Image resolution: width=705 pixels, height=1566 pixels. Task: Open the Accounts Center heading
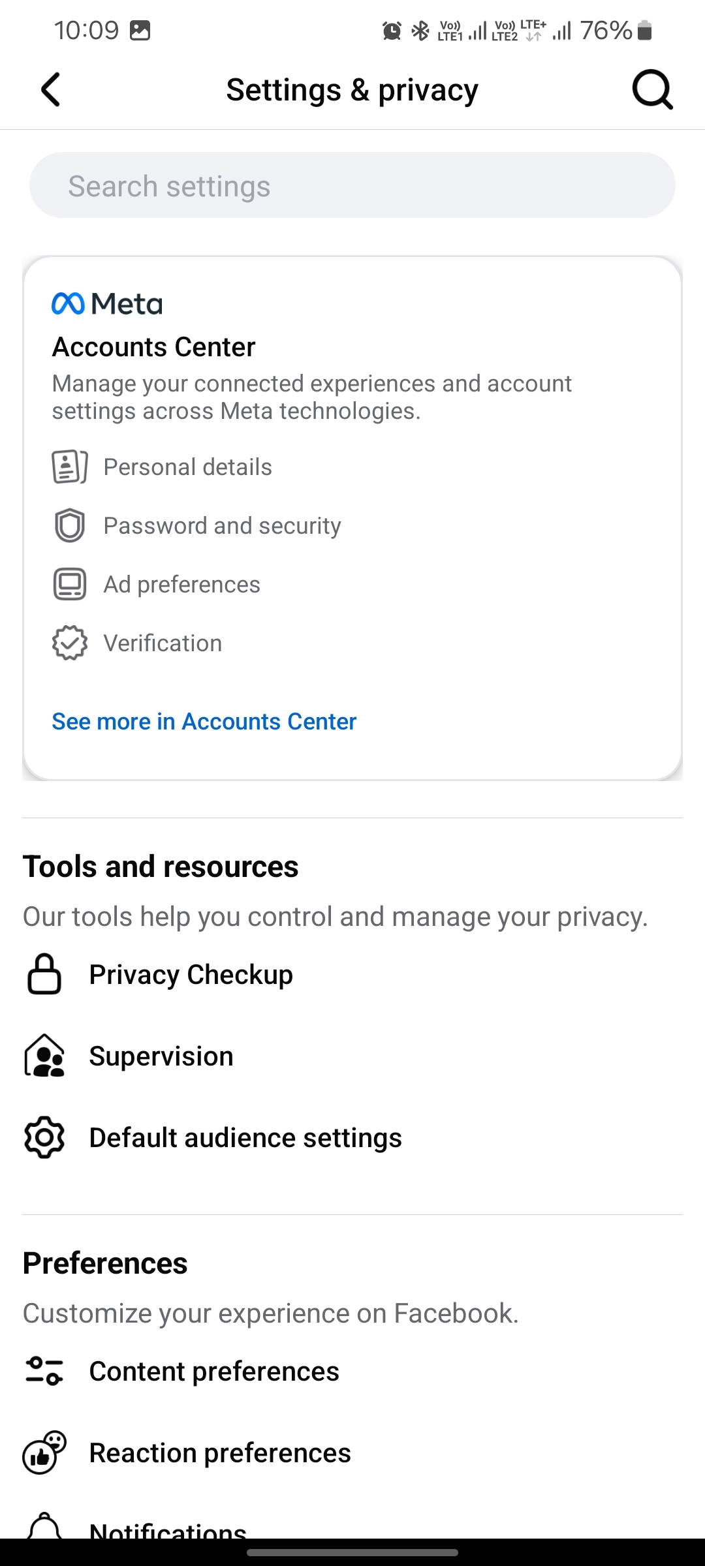(x=153, y=346)
